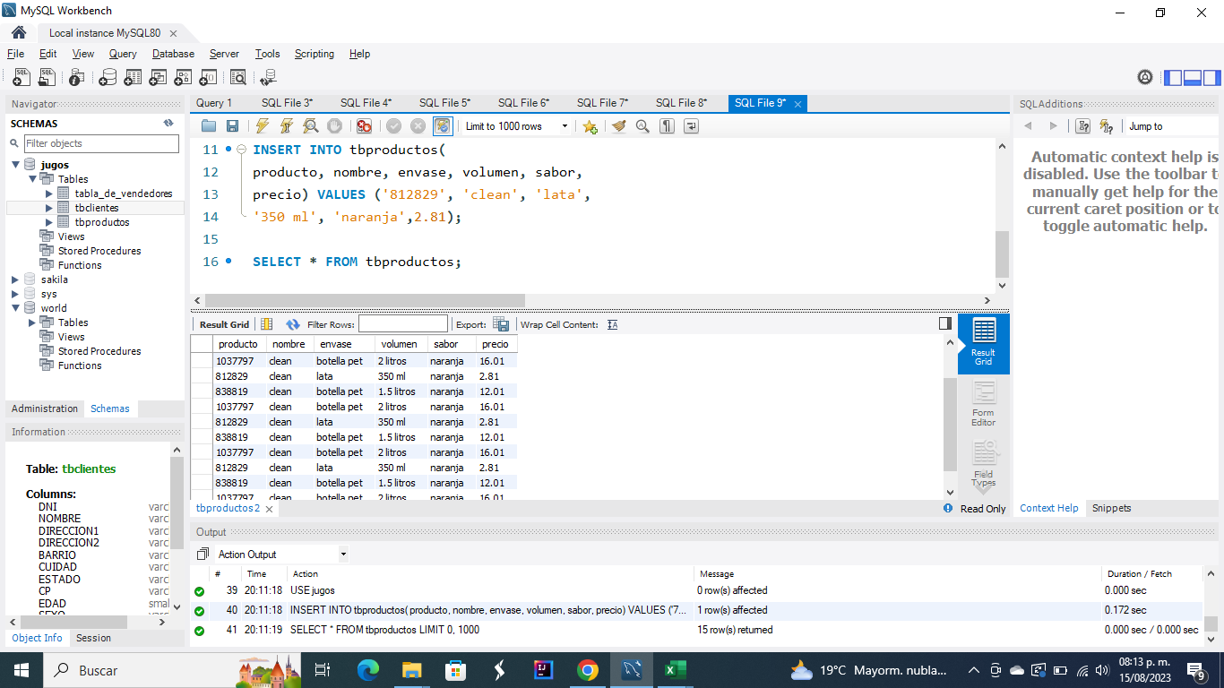Create a new function icon
The width and height of the screenshot is (1224, 688).
point(208,78)
